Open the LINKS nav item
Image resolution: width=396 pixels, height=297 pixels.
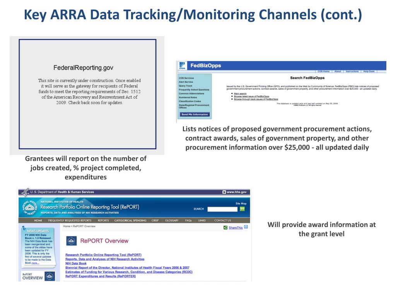(202, 220)
